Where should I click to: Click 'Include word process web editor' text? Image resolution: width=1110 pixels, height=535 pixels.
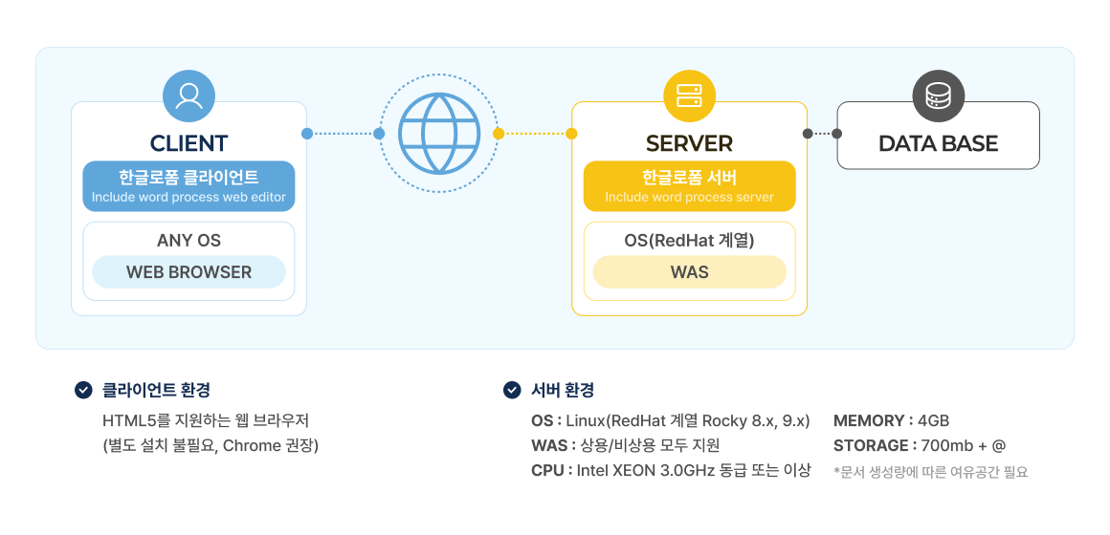point(189,197)
